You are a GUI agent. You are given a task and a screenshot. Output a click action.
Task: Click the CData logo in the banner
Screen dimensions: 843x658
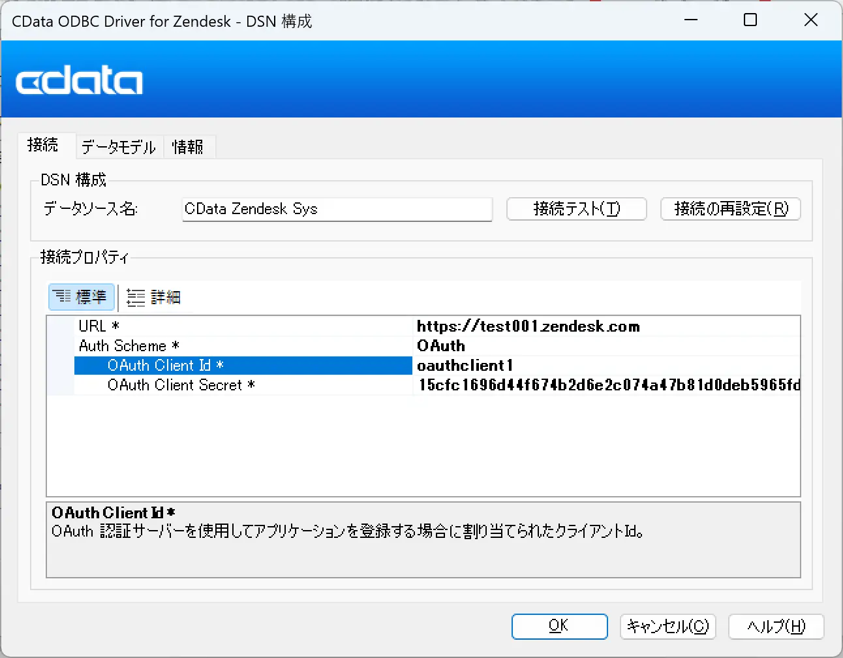pos(79,81)
